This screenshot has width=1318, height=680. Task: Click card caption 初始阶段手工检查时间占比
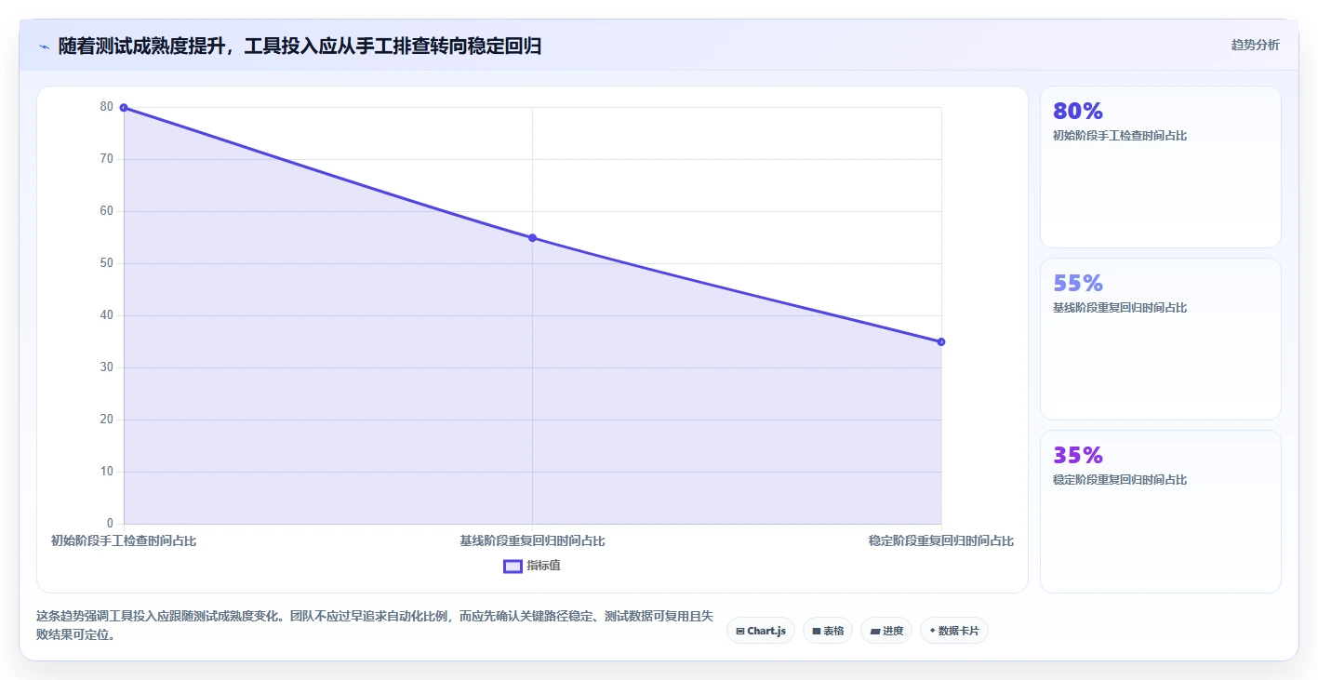pos(1120,136)
